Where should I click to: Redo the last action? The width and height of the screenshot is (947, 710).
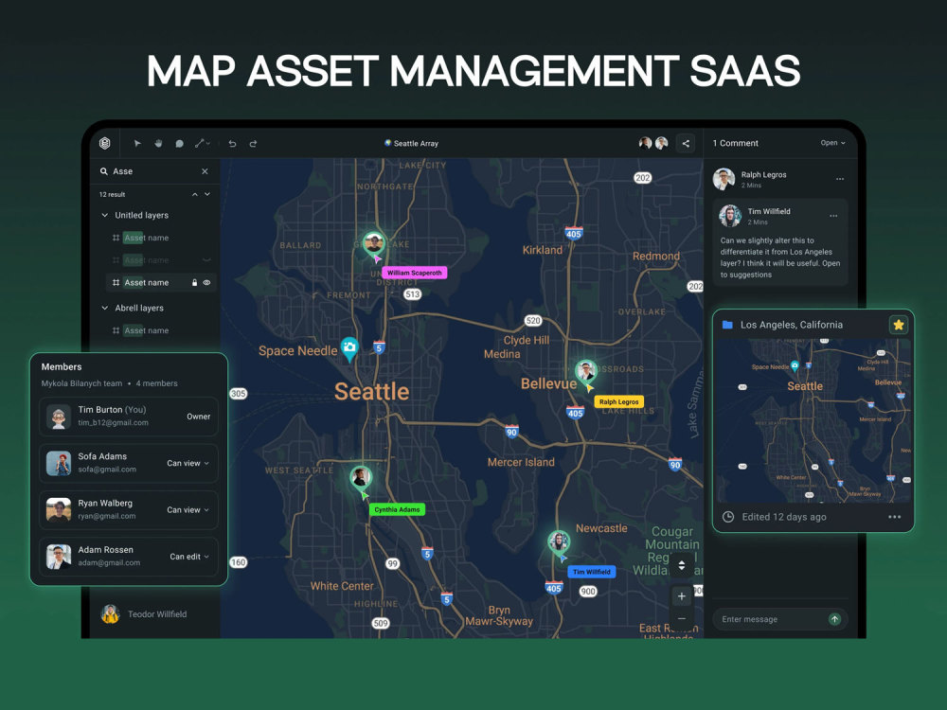253,143
